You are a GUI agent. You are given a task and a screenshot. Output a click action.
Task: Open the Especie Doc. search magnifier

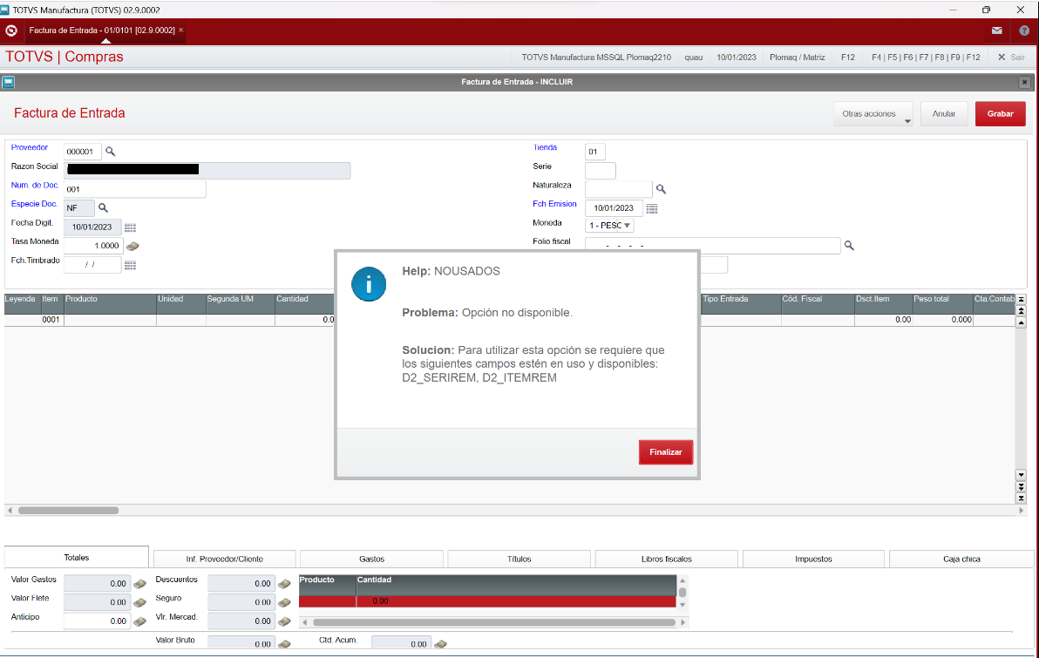point(104,208)
